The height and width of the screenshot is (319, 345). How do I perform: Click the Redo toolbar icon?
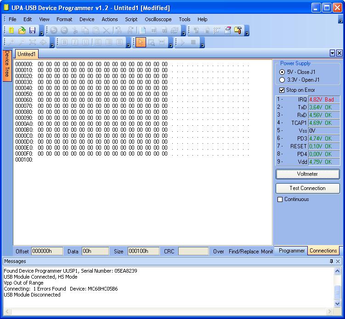click(64, 30)
